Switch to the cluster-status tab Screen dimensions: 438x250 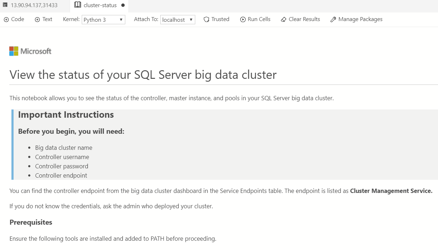point(99,5)
